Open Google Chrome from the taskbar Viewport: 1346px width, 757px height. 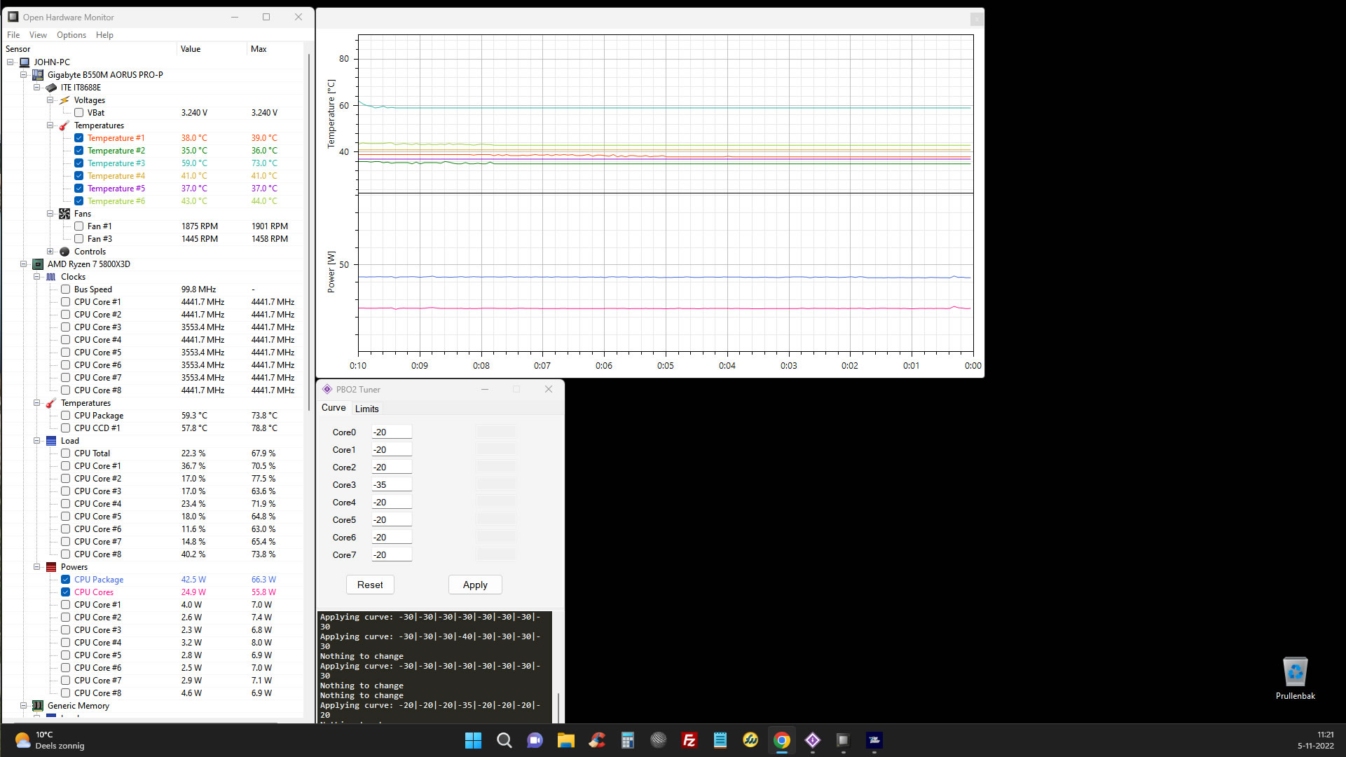(781, 740)
